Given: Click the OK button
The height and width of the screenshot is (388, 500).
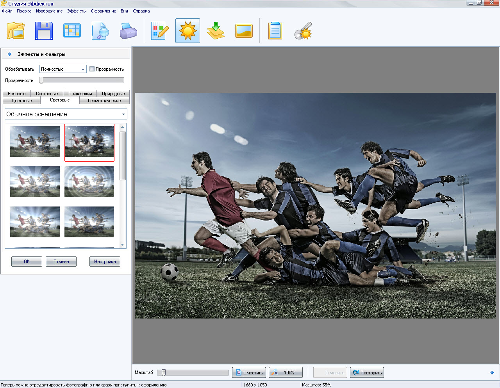Looking at the screenshot, I should tap(27, 262).
